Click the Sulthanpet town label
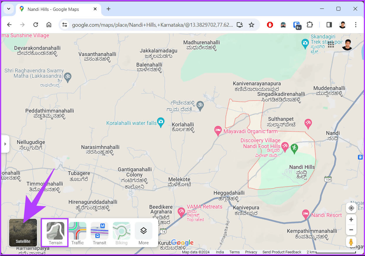The height and width of the screenshot is (256, 365). tap(281, 121)
